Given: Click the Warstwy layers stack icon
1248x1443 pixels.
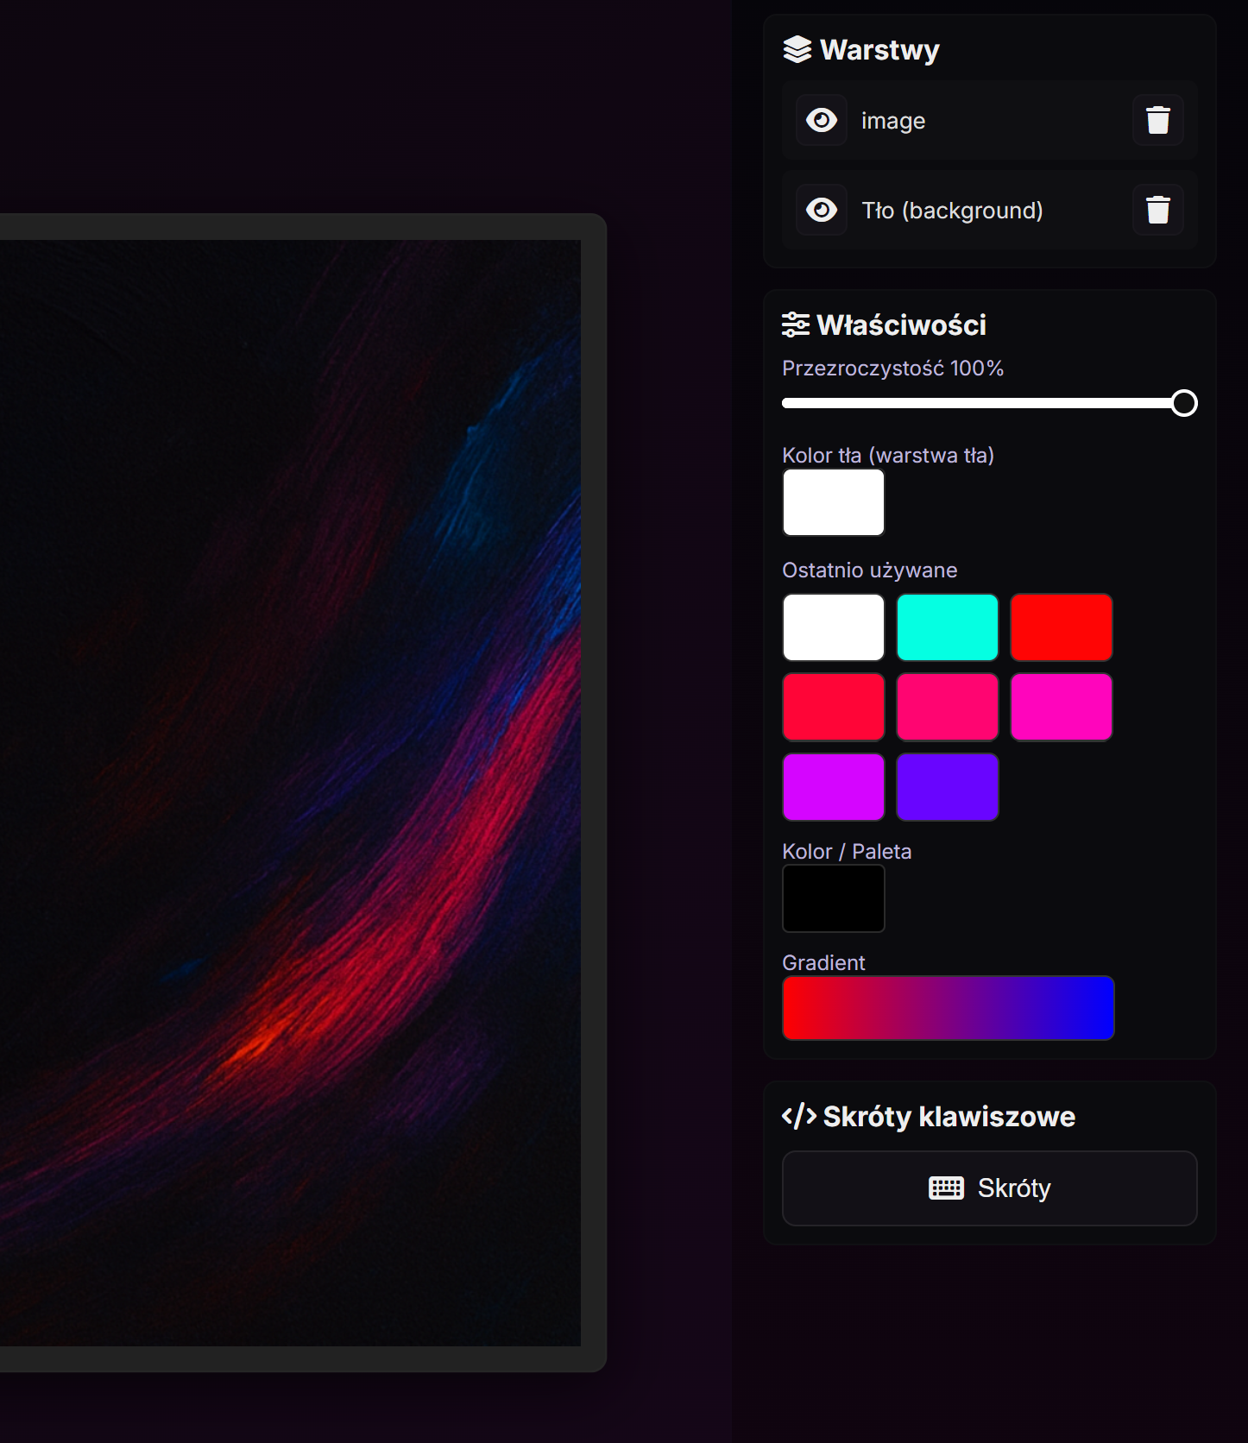Looking at the screenshot, I should [x=797, y=50].
